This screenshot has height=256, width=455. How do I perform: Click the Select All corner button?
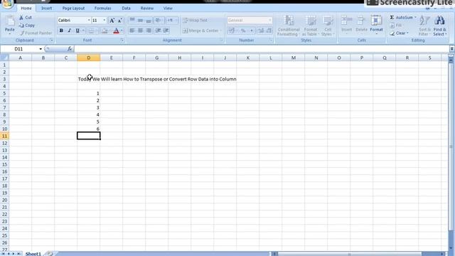[4, 58]
